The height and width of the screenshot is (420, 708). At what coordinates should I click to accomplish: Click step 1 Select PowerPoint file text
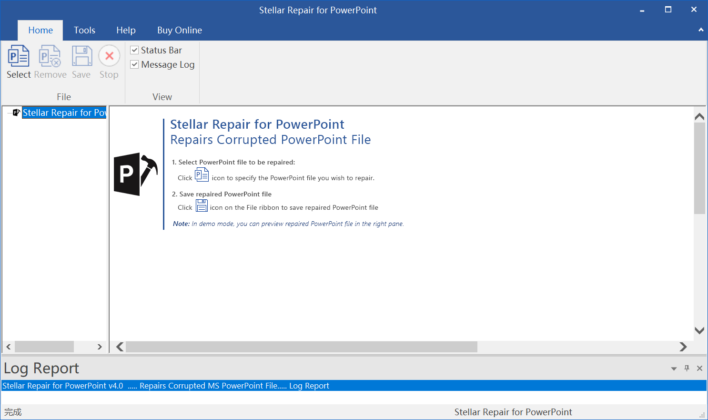(233, 162)
